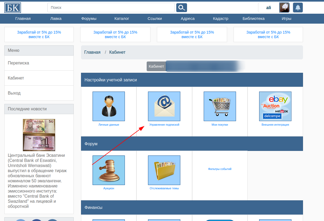Open the Каталог navigation item
Screen dimensions: 324x221
[122, 19]
